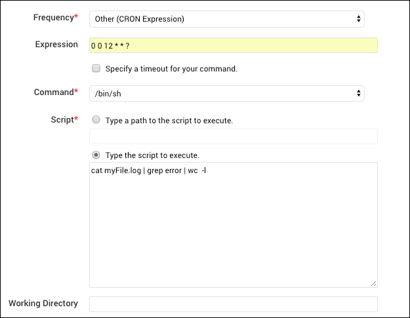Click the script text area resize handle
Screen dimensions: 410x318
374,283
